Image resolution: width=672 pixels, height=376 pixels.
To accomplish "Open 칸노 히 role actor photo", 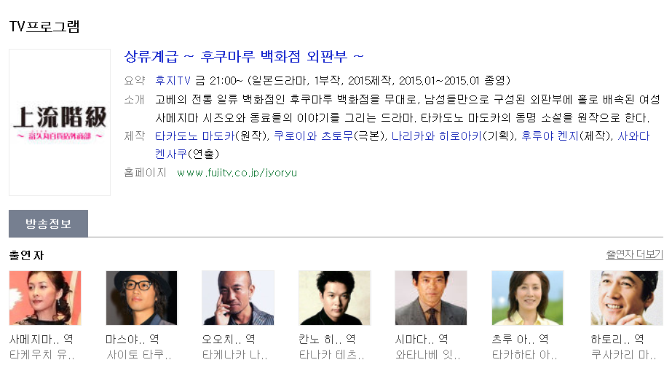I will click(x=335, y=298).
